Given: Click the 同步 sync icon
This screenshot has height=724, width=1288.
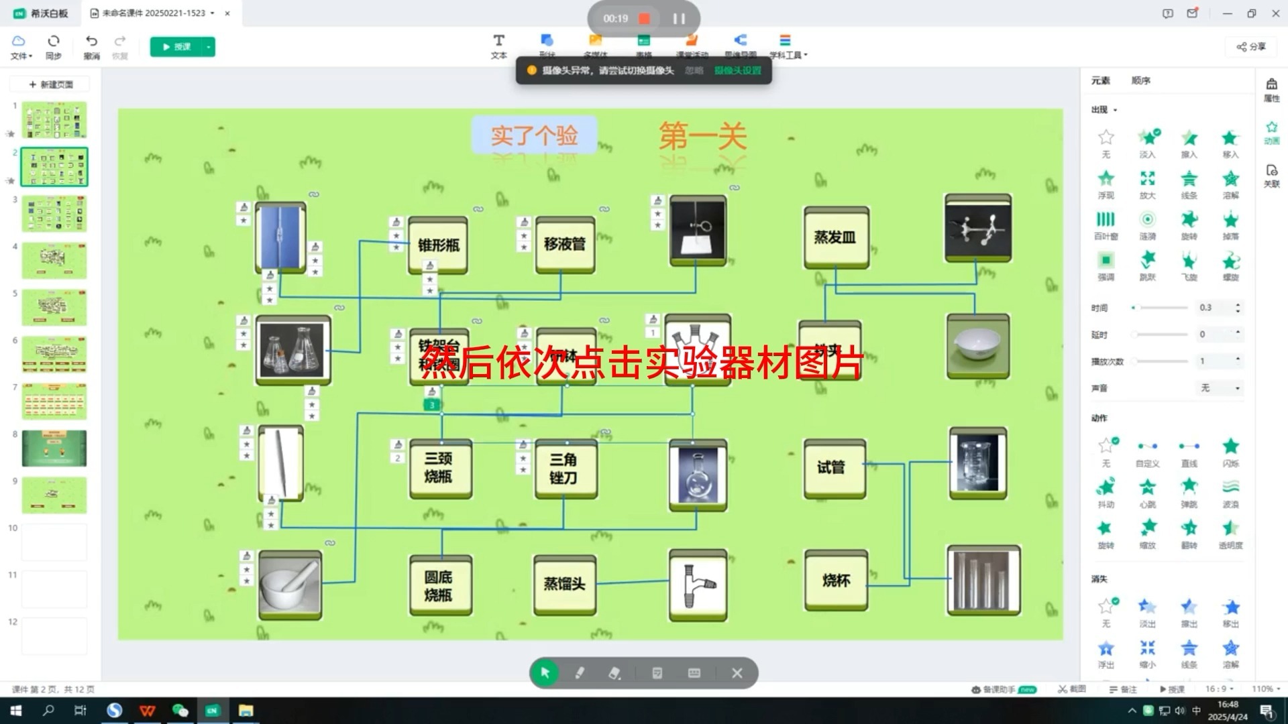Looking at the screenshot, I should tap(54, 46).
